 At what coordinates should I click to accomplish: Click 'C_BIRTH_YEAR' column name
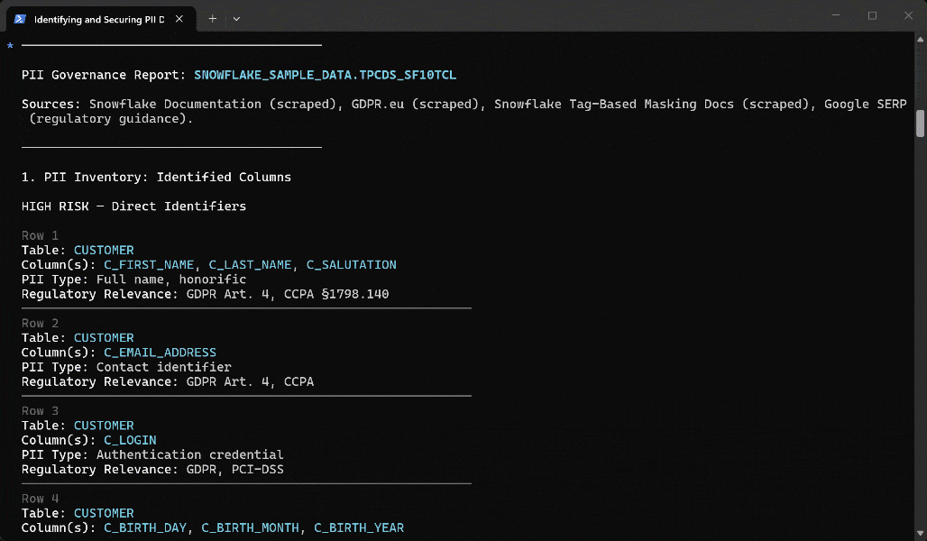pyautogui.click(x=359, y=528)
